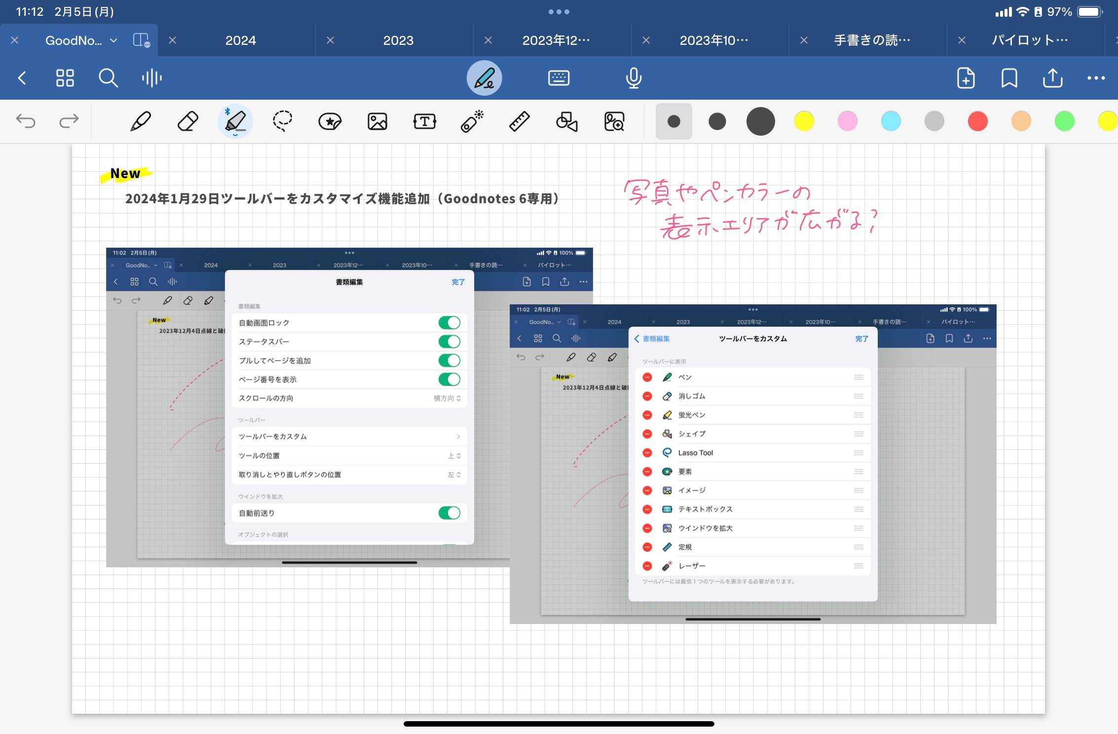Choose the medium stroke size

717,121
